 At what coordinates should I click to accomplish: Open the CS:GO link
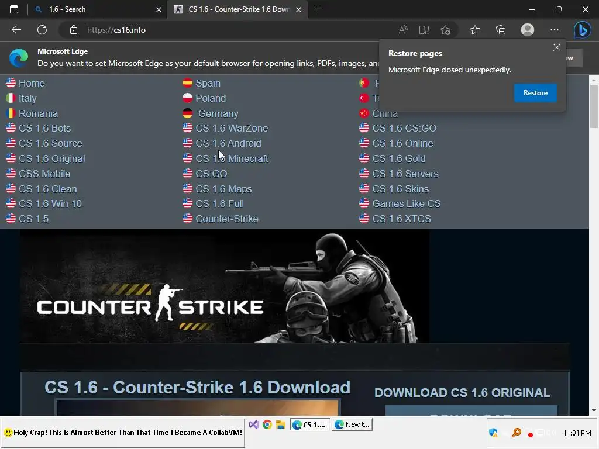click(211, 174)
